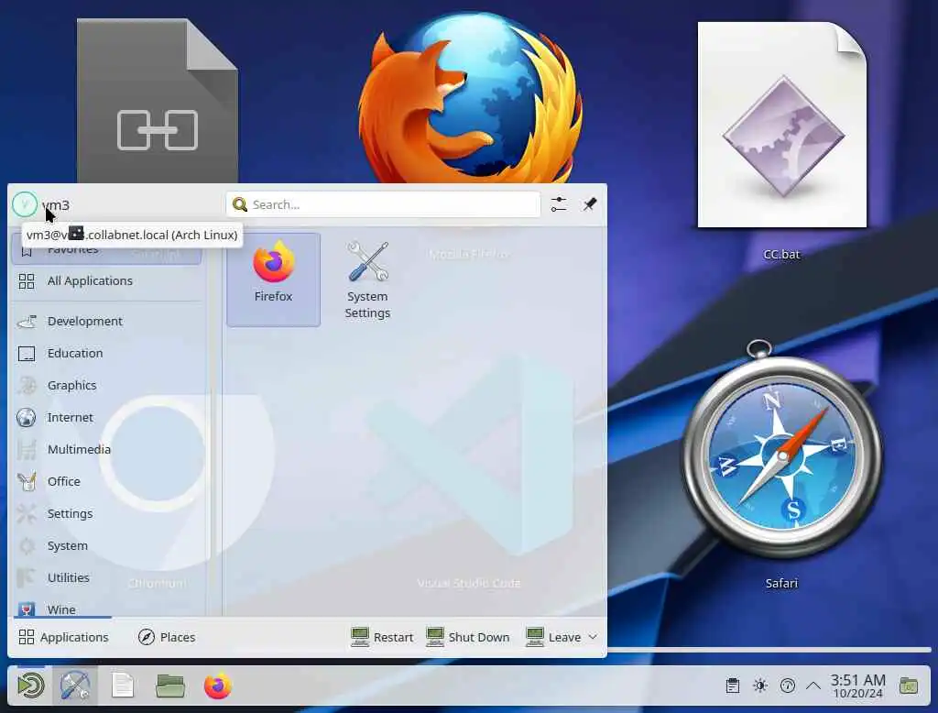Viewport: 938px width, 713px height.
Task: Open the Utilities category
Action: pos(106,577)
